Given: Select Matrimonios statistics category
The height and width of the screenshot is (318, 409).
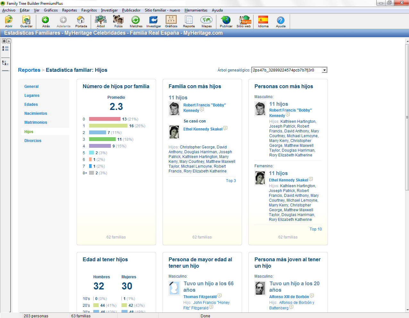Looking at the screenshot, I should 36,122.
